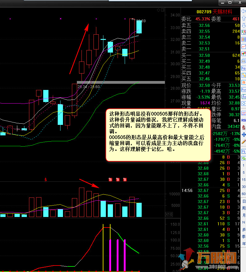Screen dimensions: 246x272
Task: Click the red S dollar icon
Action: click(244, 127)
